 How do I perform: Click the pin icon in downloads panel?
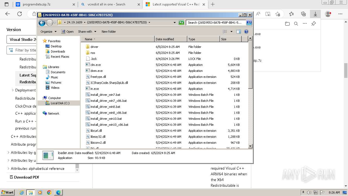(313, 24)
